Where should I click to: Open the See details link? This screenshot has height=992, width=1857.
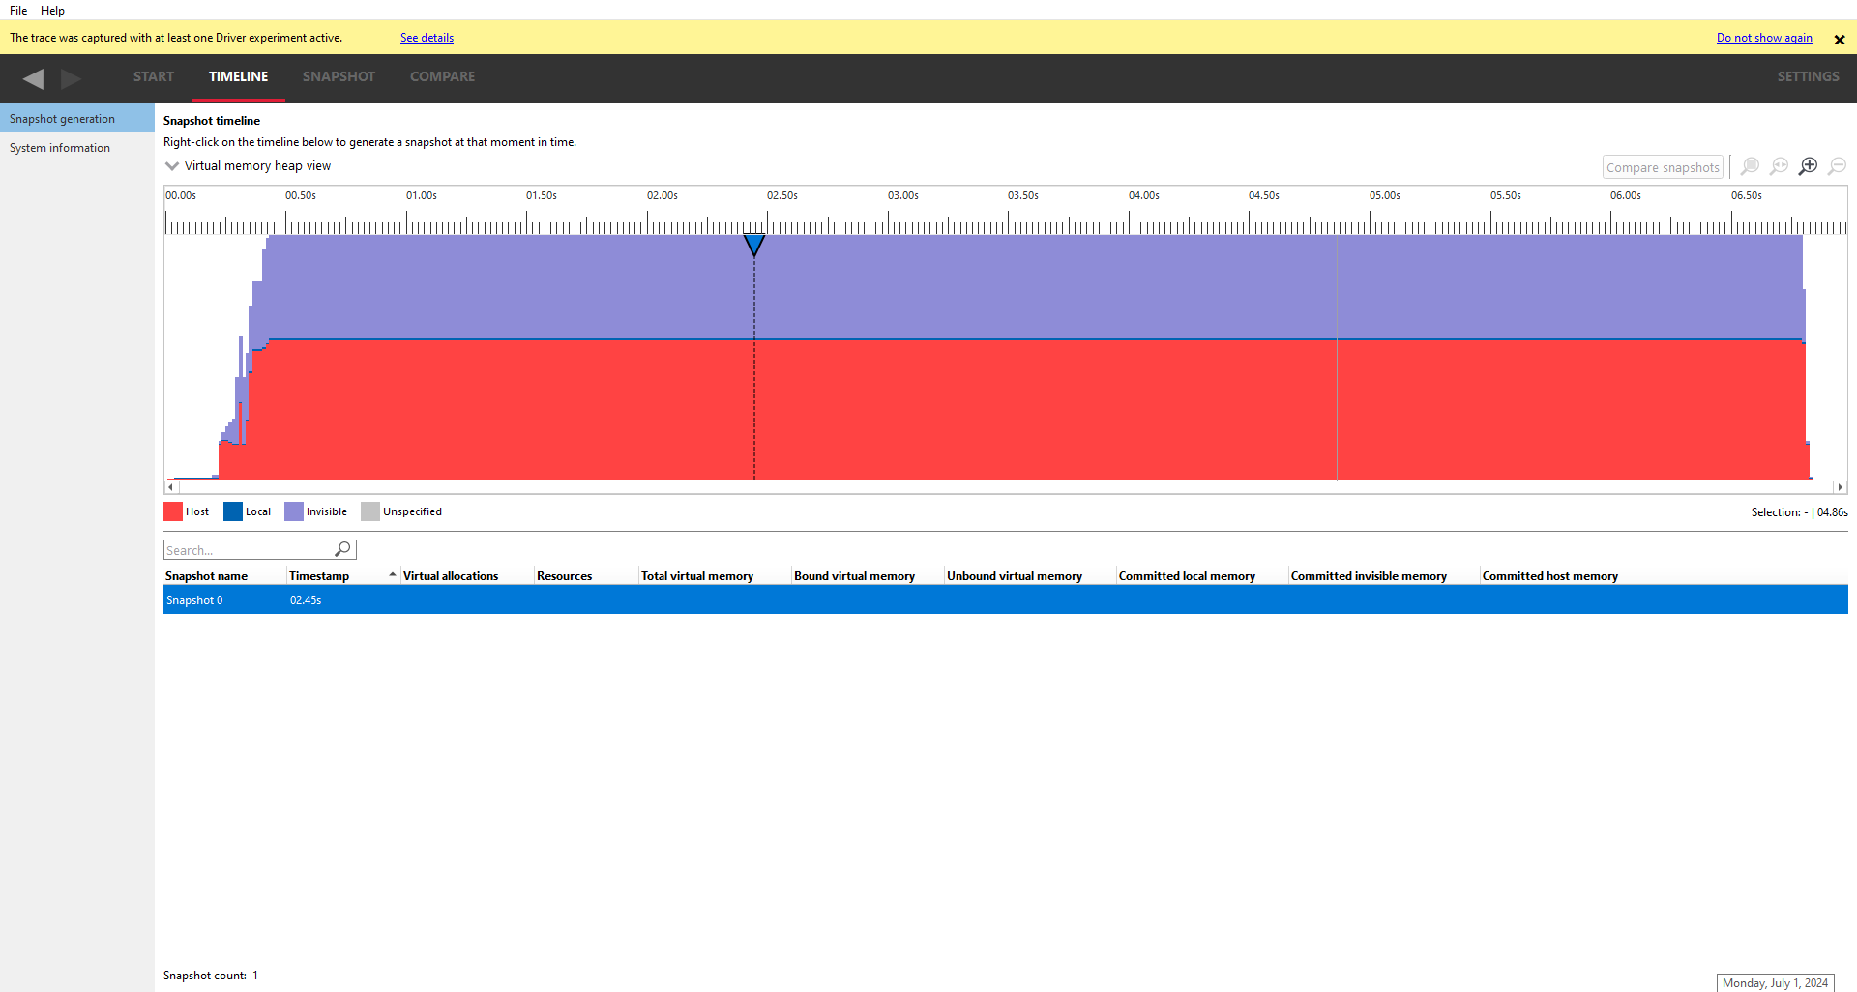[x=427, y=38]
